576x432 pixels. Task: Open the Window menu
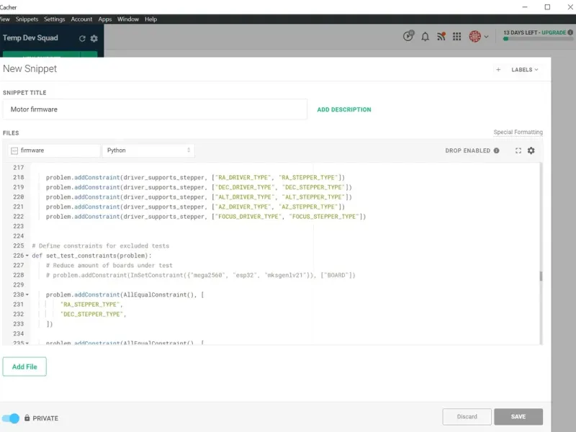click(128, 19)
